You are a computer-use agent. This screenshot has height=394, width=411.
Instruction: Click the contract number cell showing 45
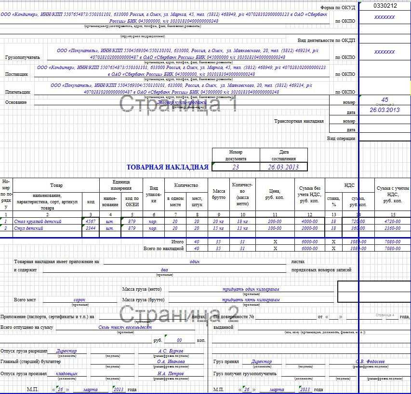[x=385, y=100]
